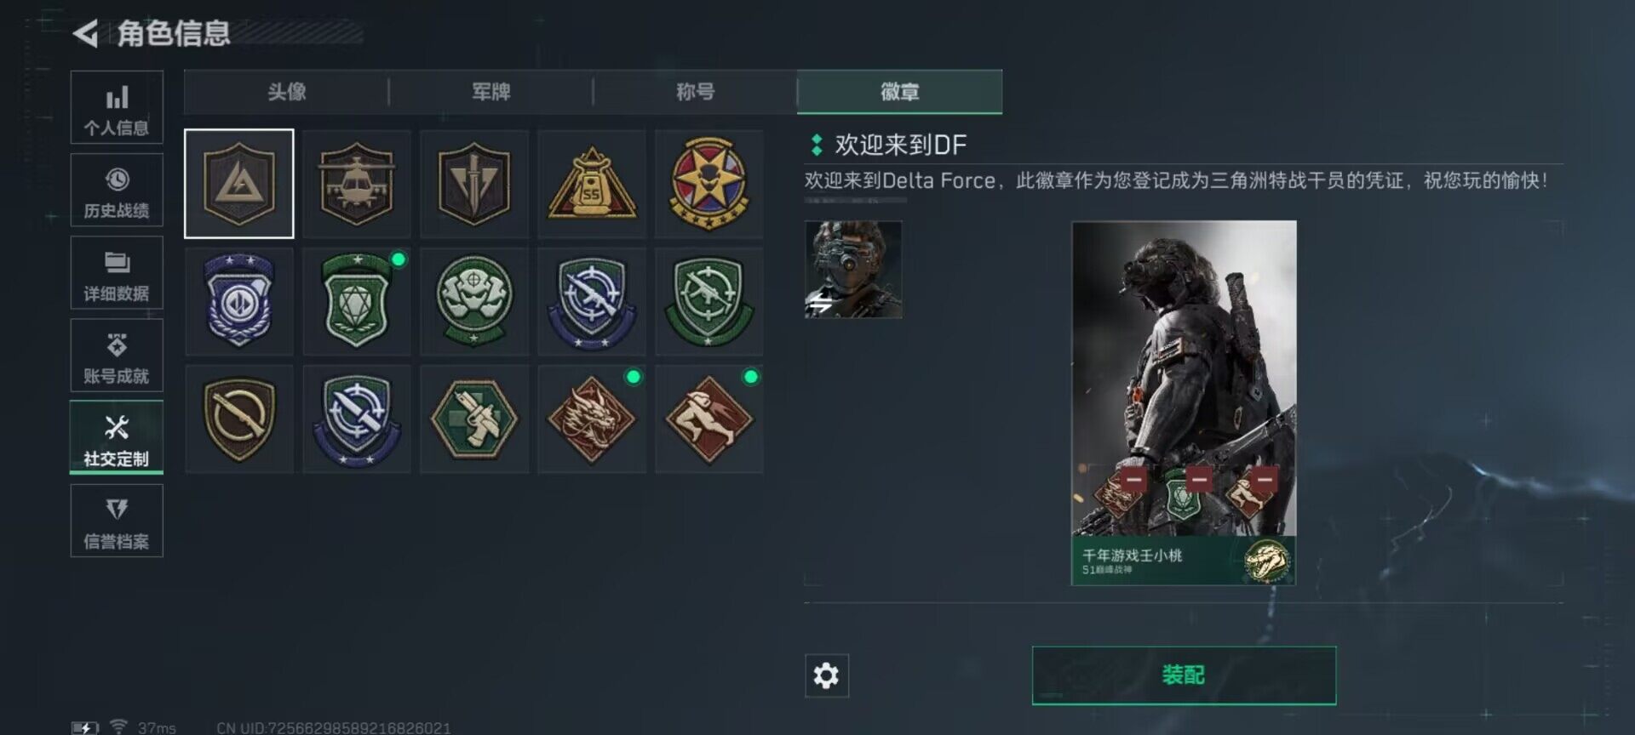
Task: Select the green diamond shield badge
Action: coord(357,301)
